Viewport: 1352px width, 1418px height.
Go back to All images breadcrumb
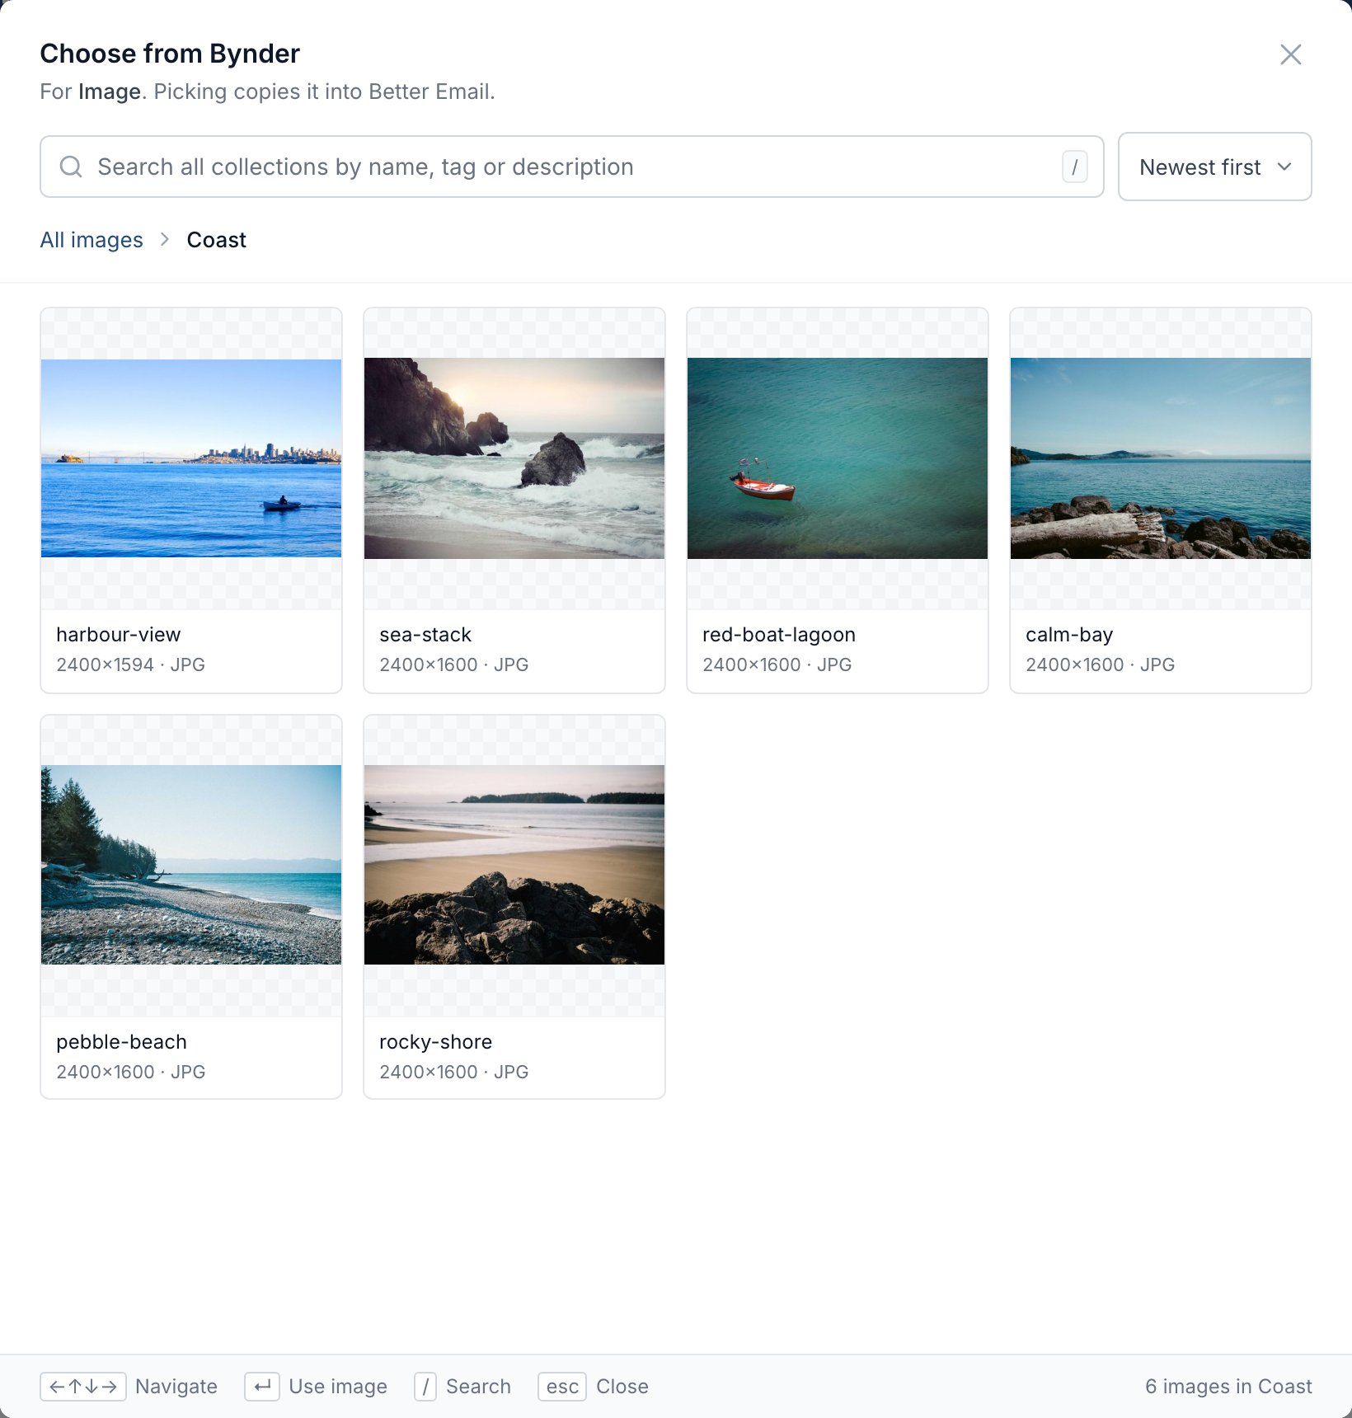92,240
